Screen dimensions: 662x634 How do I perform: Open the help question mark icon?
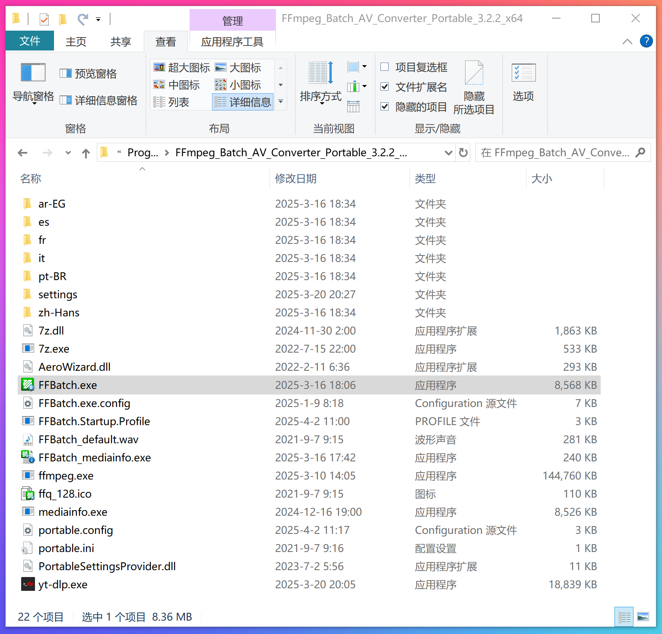(646, 41)
